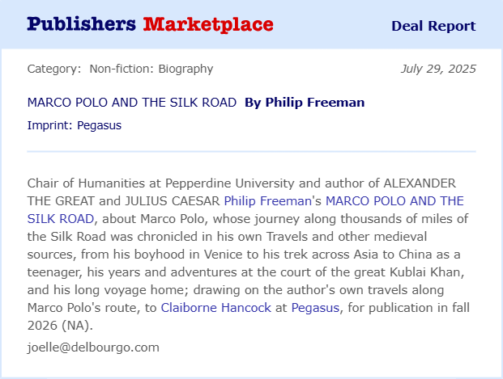Click the Category label text
The image size is (503, 379).
(54, 69)
